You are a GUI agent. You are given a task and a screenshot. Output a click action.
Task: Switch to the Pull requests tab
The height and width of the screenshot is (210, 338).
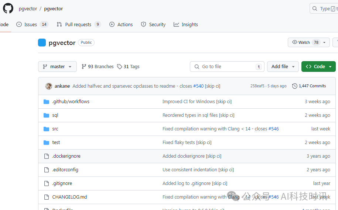(78, 25)
